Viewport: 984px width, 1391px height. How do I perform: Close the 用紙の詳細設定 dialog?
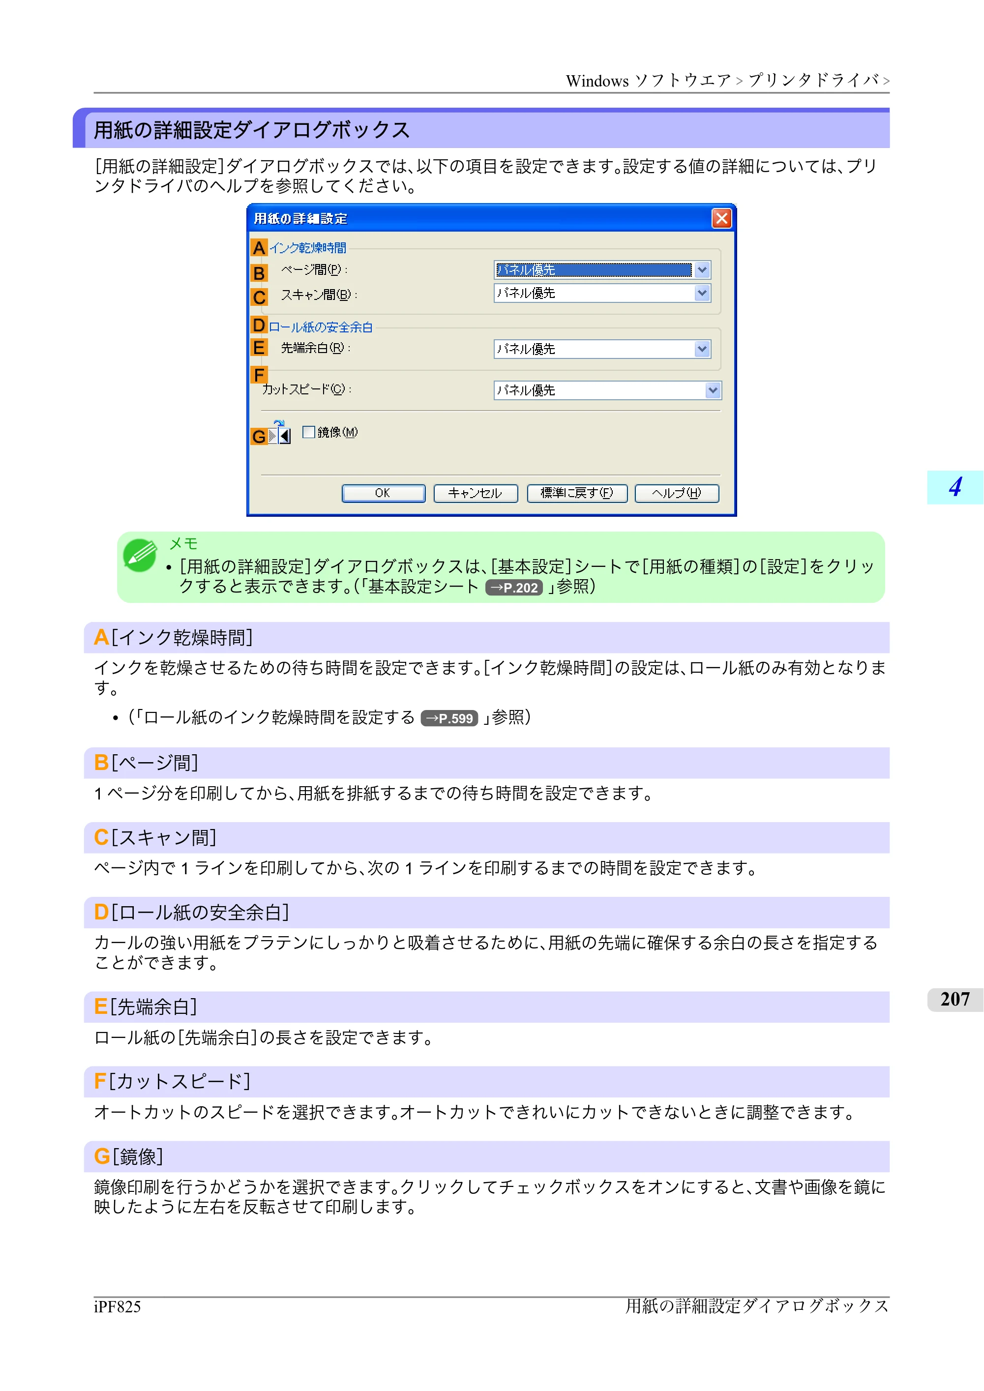(721, 219)
